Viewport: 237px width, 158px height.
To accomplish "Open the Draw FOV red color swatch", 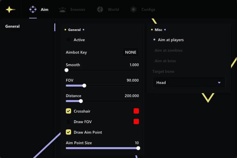I will [136, 122].
